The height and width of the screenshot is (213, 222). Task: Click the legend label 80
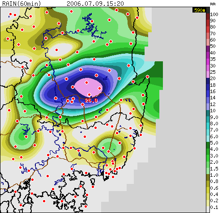pyautogui.click(x=213, y=27)
